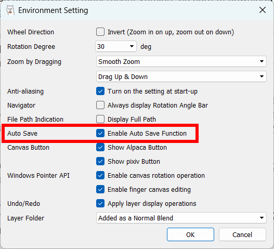Viewport: 274px width, 249px height.
Task: Confirm settings with the OK button
Action: [x=190, y=234]
